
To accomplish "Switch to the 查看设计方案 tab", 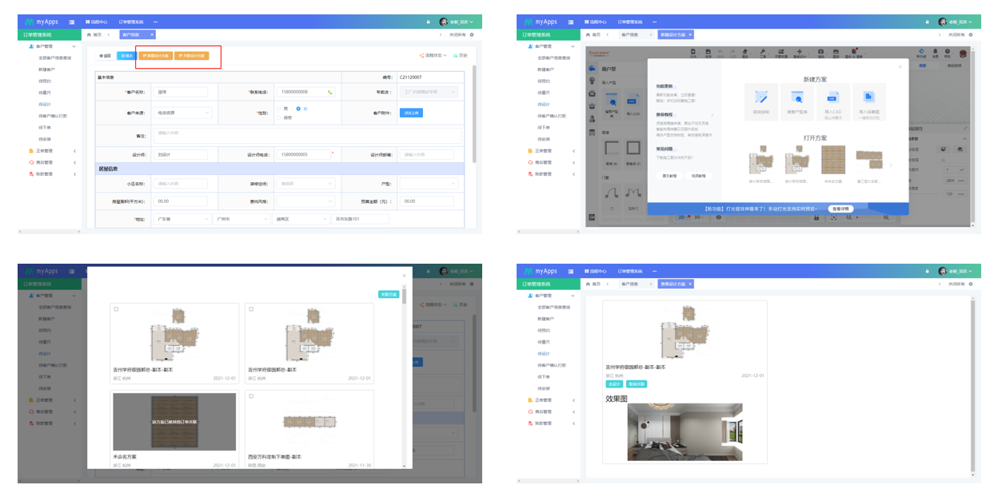I will [675, 284].
